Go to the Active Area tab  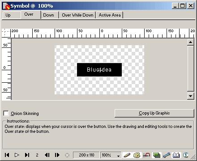point(110,15)
